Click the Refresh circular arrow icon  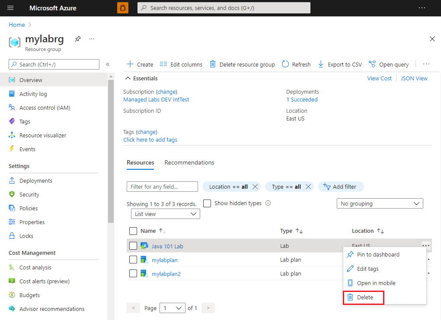[x=285, y=64]
